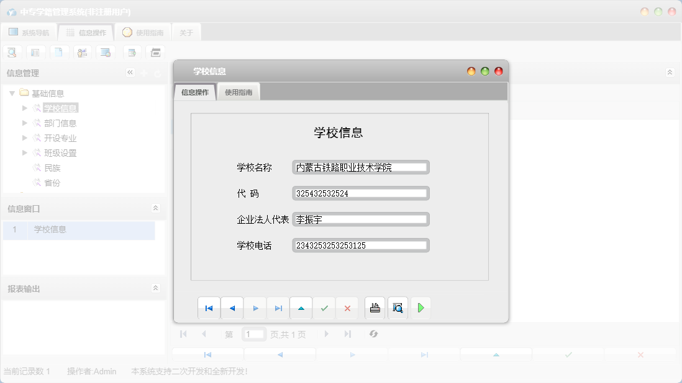Click the 民族 tree item
The width and height of the screenshot is (682, 383).
53,167
